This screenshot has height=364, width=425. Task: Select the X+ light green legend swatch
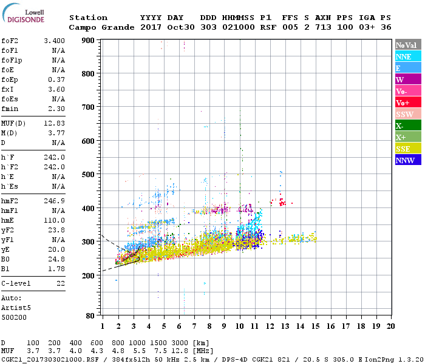(x=408, y=137)
